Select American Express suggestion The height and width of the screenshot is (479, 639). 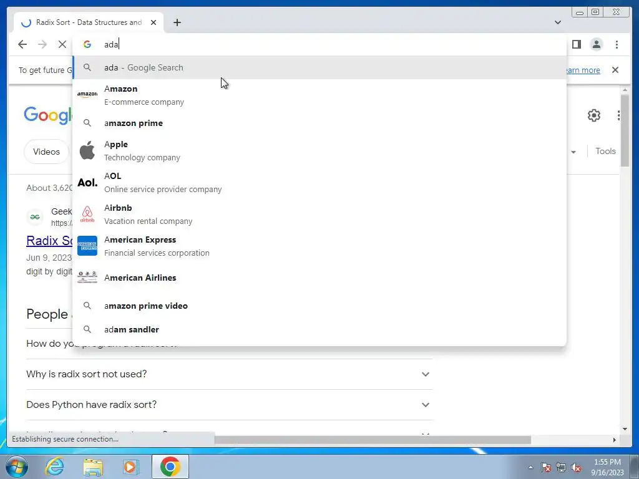click(x=319, y=246)
